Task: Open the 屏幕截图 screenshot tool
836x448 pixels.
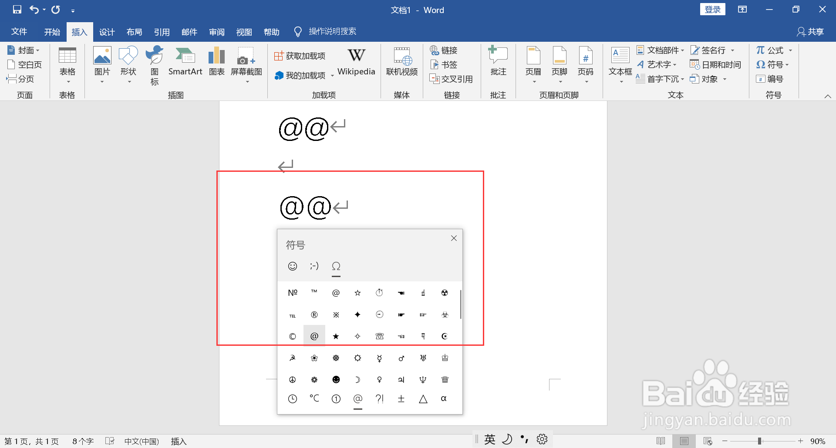Action: click(246, 65)
